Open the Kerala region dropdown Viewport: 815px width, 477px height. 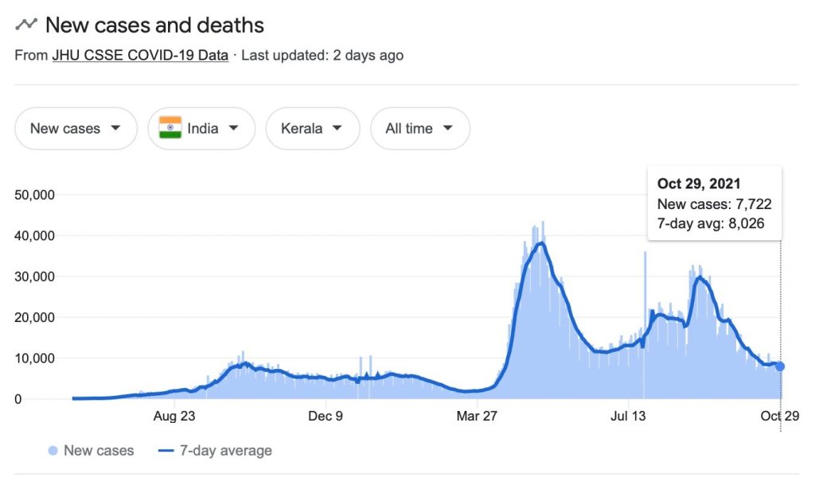click(x=312, y=128)
